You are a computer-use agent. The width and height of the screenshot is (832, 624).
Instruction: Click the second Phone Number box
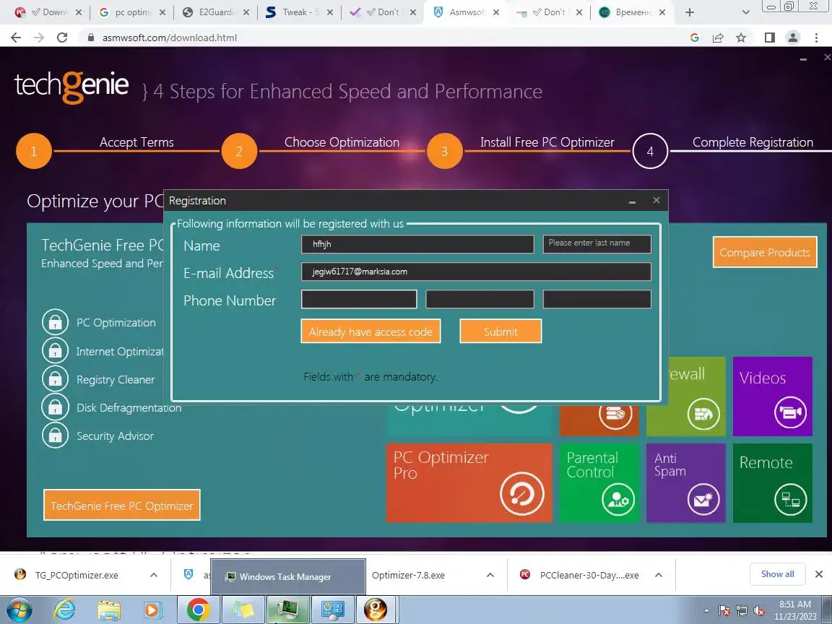coord(480,299)
